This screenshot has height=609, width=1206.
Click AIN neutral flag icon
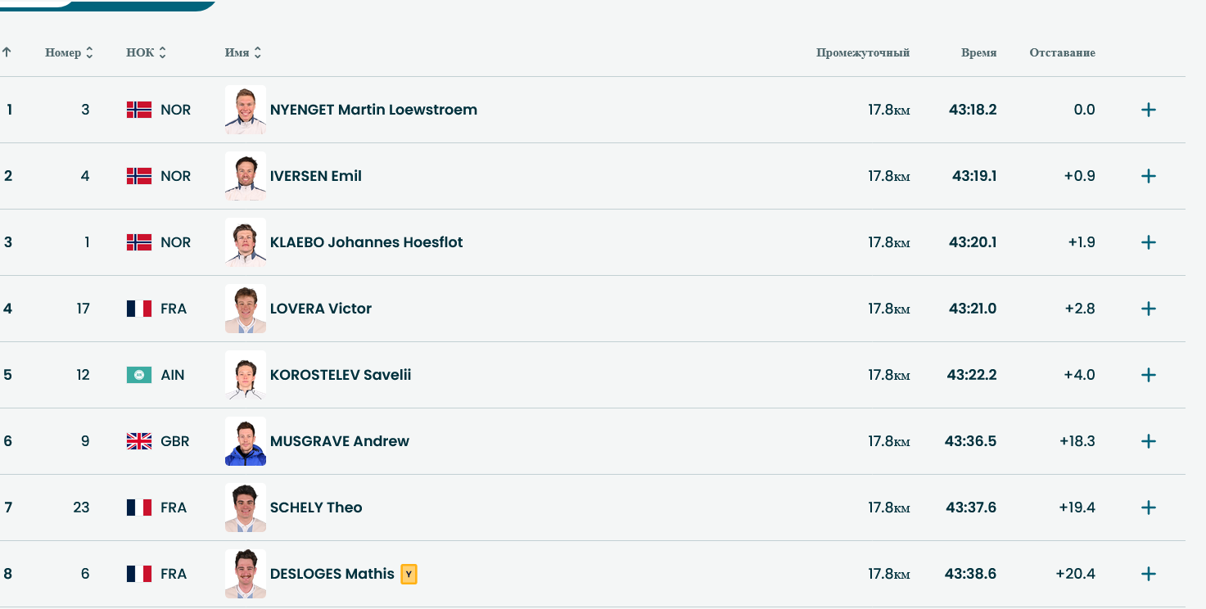pyautogui.click(x=139, y=375)
